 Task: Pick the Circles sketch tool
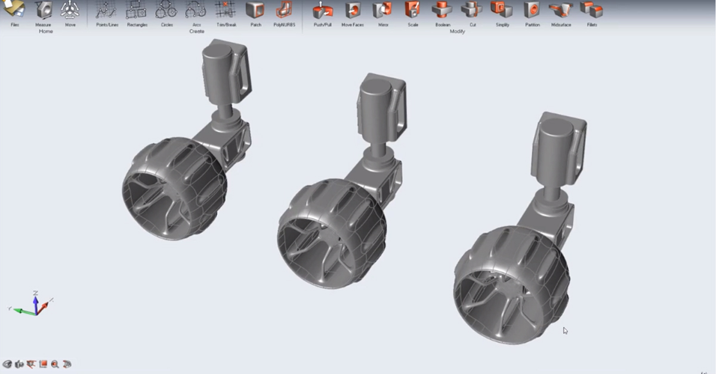(166, 10)
